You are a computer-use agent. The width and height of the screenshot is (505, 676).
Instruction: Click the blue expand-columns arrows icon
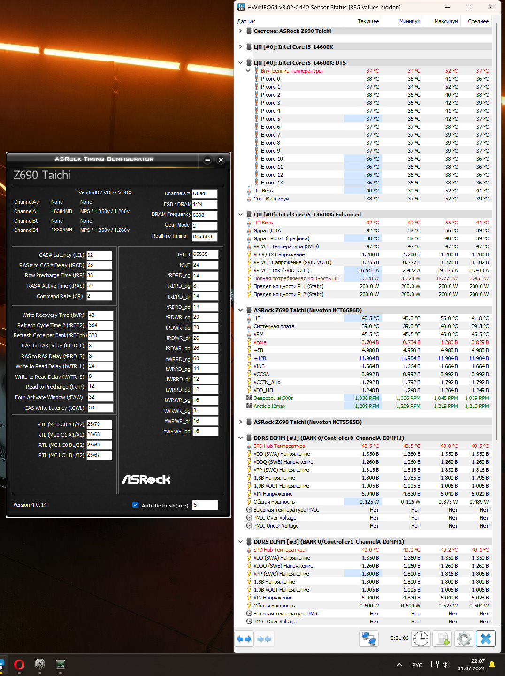244,639
